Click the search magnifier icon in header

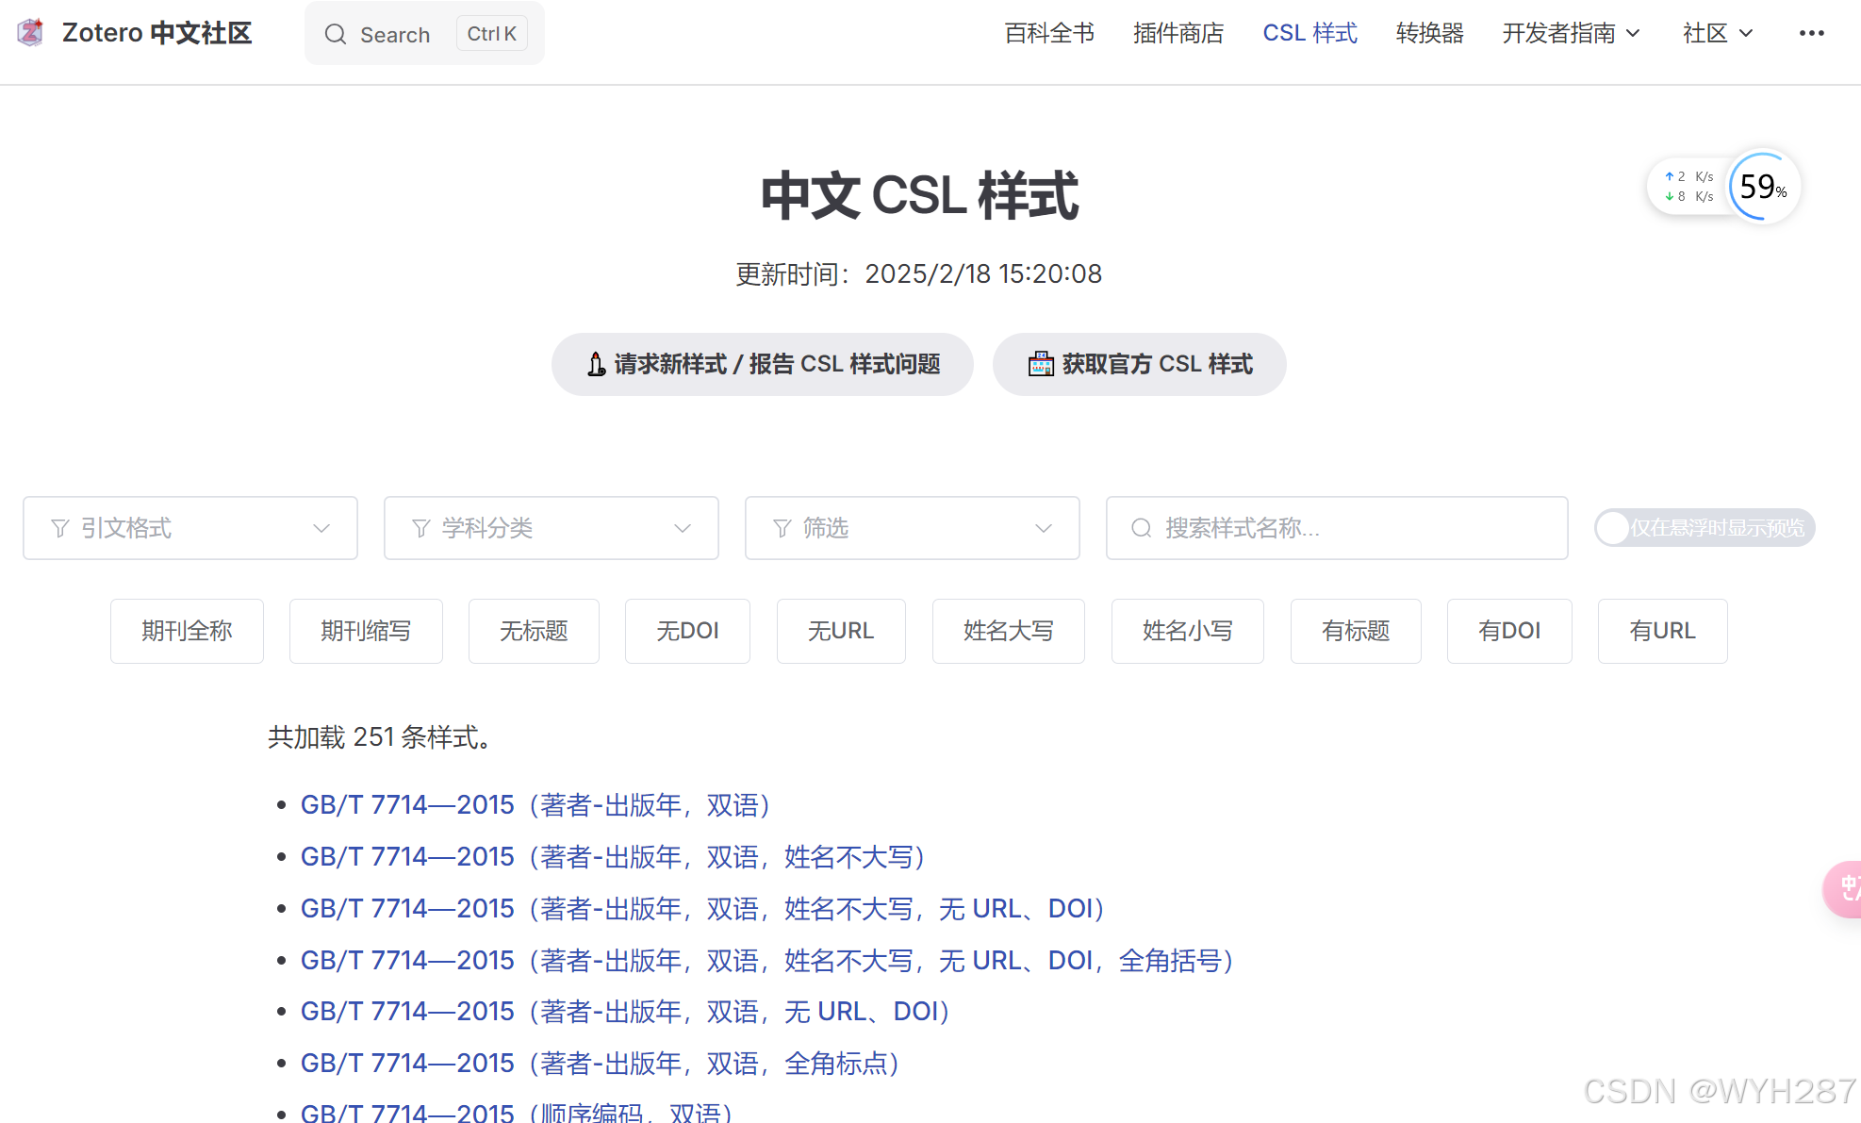click(x=336, y=35)
